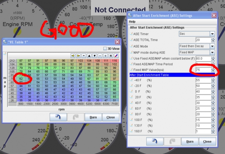Click the ASE Settings title bar icon
Screen dimensions: 225x154
point(130,15)
